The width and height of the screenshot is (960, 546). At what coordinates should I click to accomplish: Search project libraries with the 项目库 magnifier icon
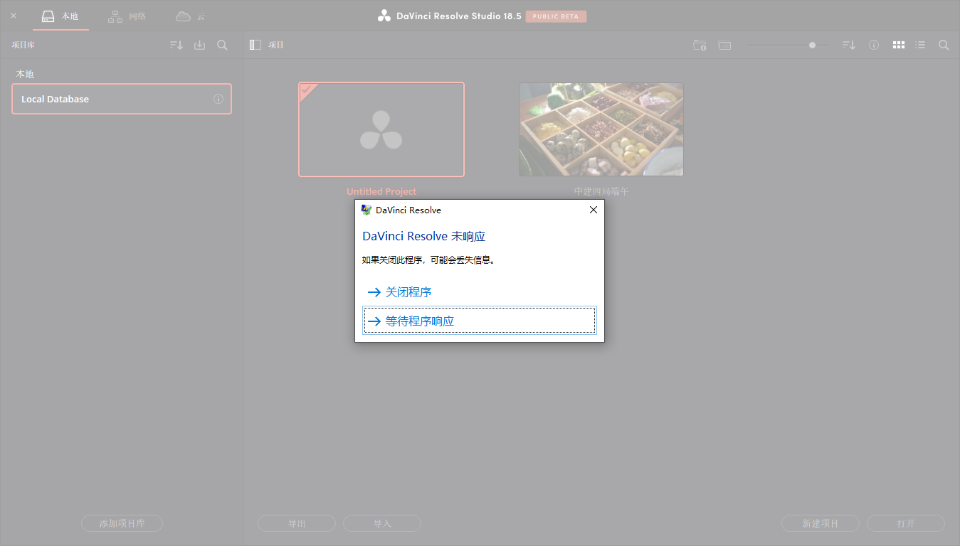coord(222,45)
